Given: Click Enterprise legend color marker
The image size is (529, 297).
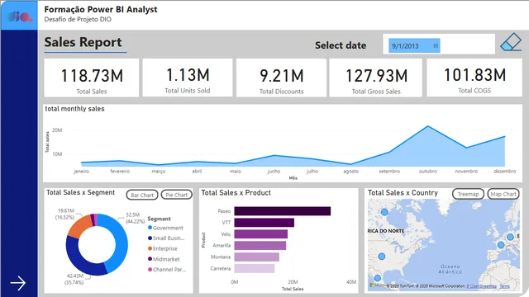Looking at the screenshot, I should point(150,248).
